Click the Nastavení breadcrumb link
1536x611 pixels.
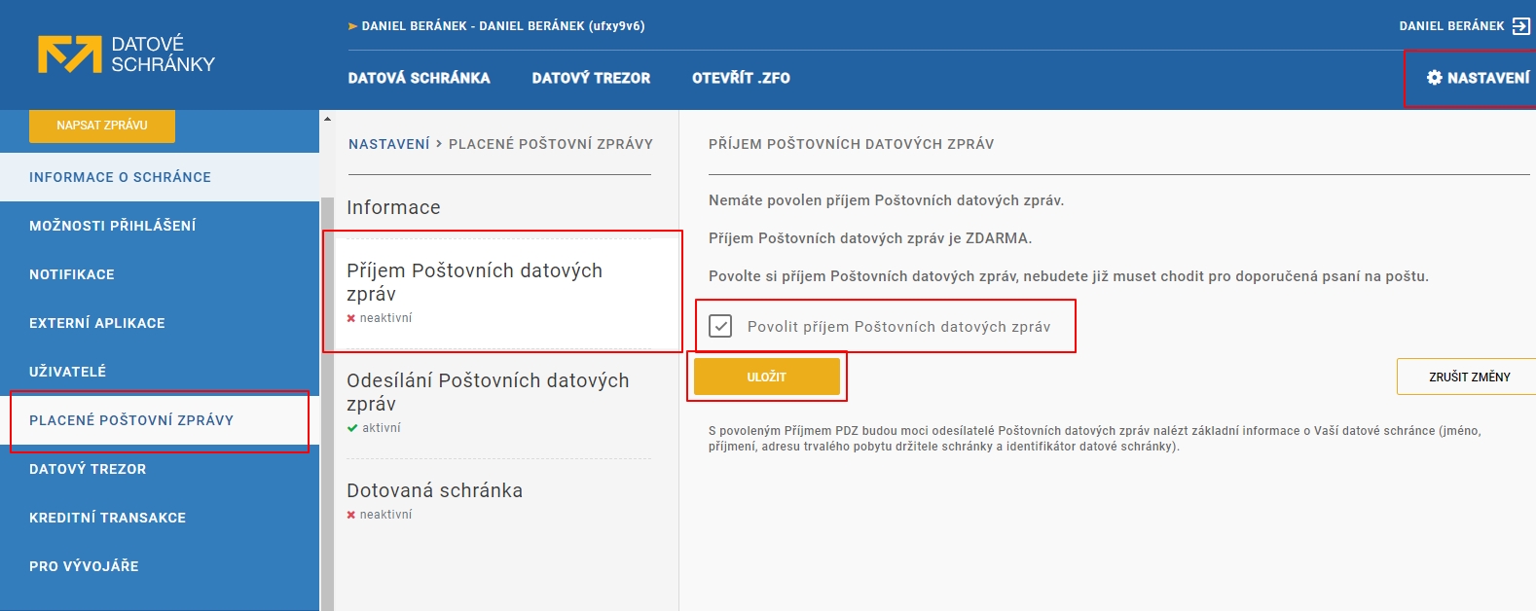pos(388,144)
